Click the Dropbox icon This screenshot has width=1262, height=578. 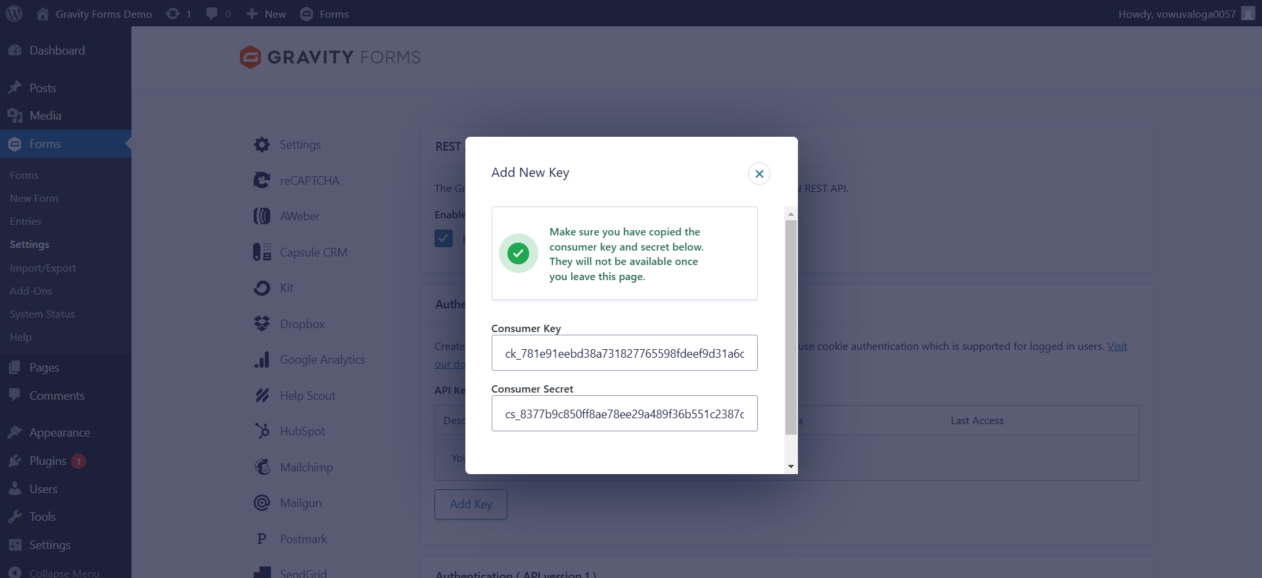click(x=262, y=324)
